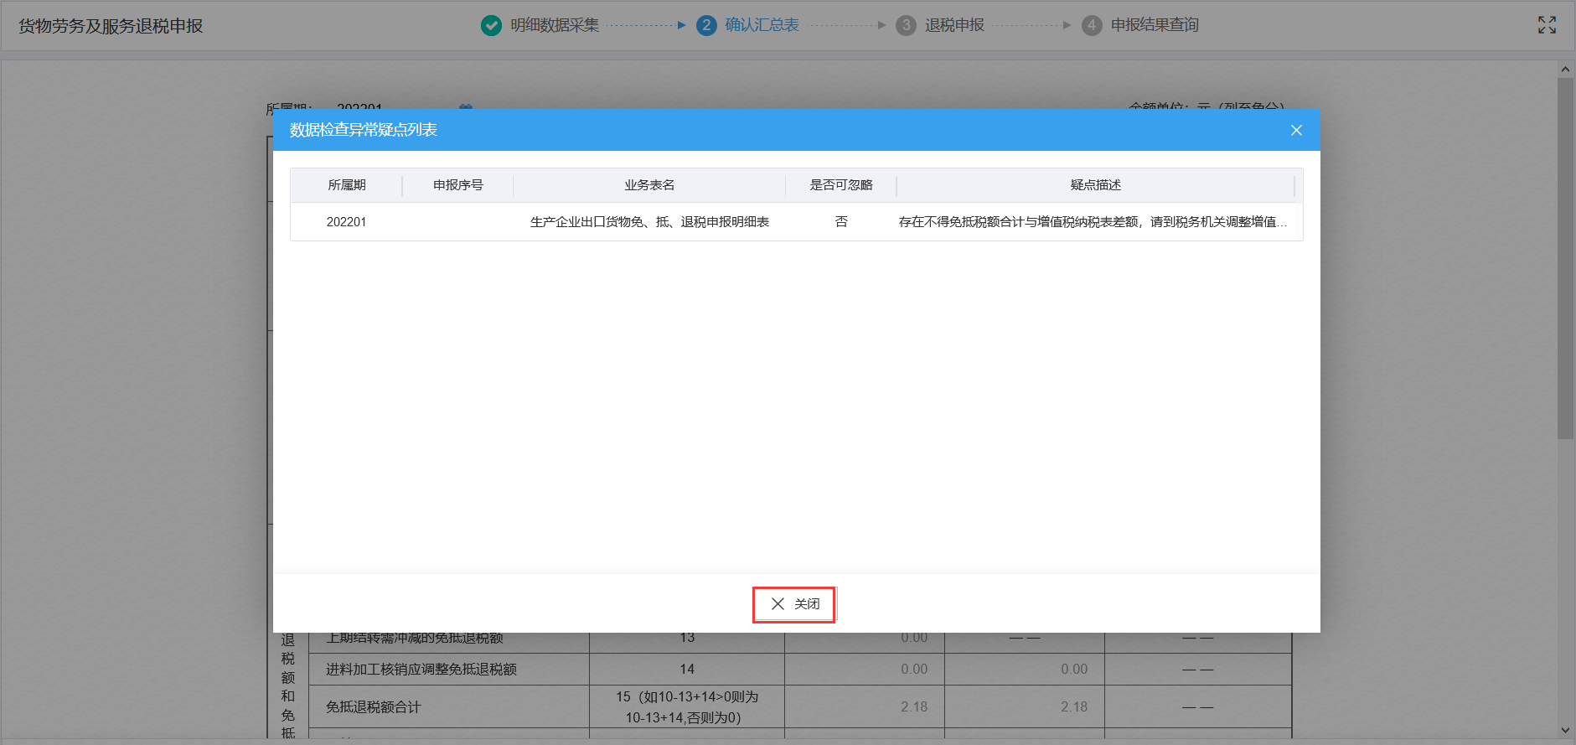Click the scrollbar up arrow
This screenshot has width=1576, height=745.
(x=1565, y=69)
